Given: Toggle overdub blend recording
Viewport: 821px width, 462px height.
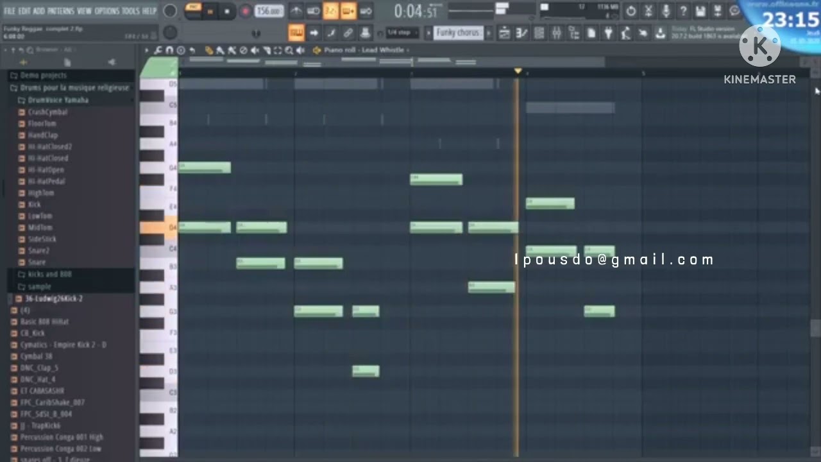Looking at the screenshot, I should click(348, 11).
